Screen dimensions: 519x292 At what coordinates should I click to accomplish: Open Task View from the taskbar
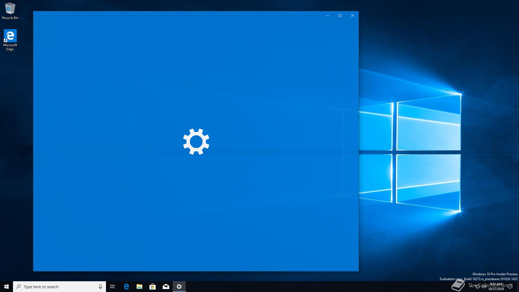(112, 287)
